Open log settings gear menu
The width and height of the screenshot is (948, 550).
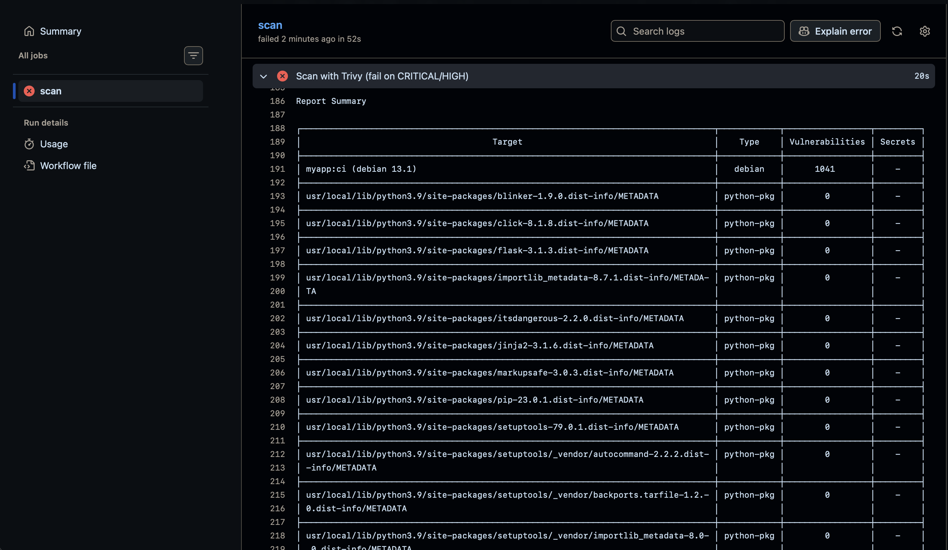[x=925, y=31]
